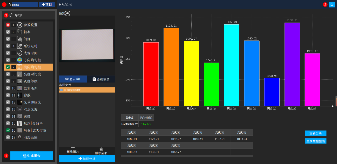Click the 系统延时 step-curve icon
337x164 pixels.
coord(20,46)
